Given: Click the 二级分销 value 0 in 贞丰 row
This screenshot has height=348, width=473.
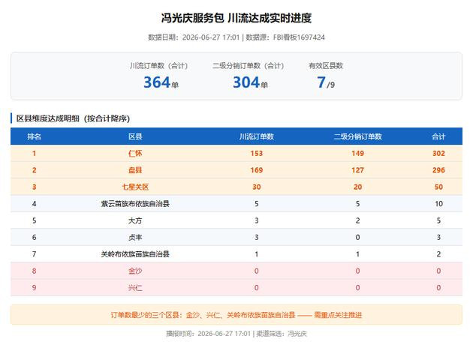Looking at the screenshot, I should pyautogui.click(x=357, y=238).
